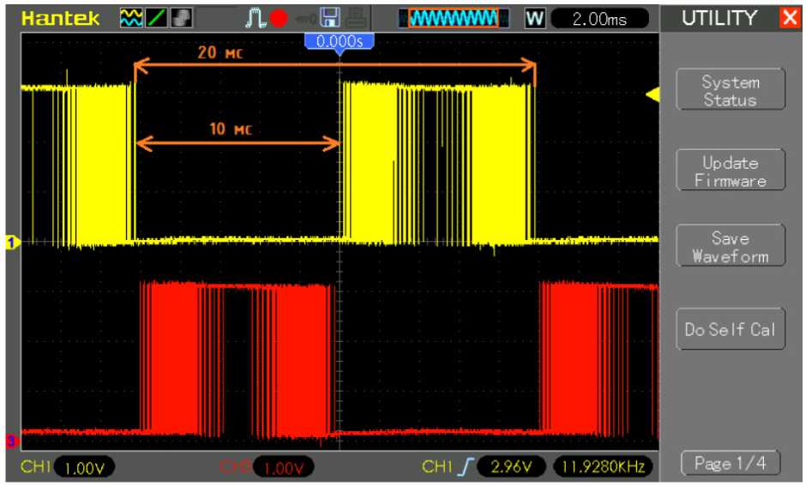This screenshot has width=806, height=486.
Task: Click the trigger pulse waveform icon
Action: pos(258,18)
